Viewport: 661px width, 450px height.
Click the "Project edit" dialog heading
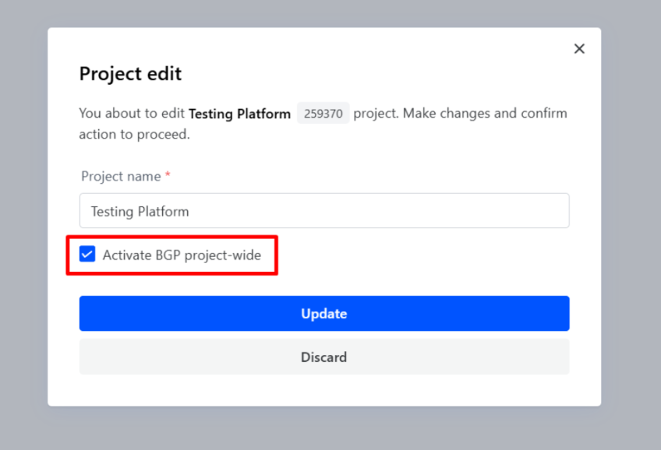point(130,74)
